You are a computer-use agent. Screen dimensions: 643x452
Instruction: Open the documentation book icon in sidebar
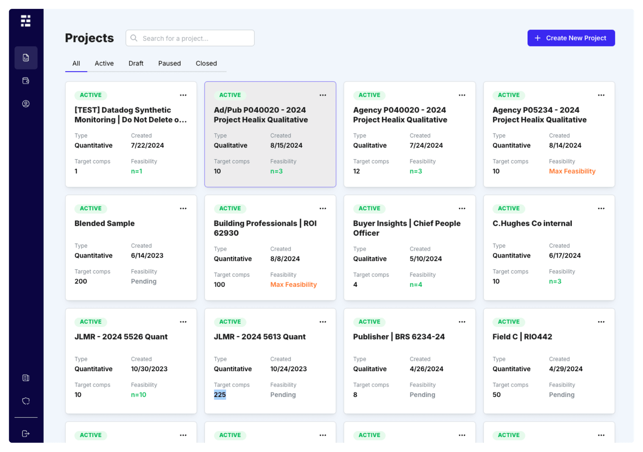(x=26, y=378)
